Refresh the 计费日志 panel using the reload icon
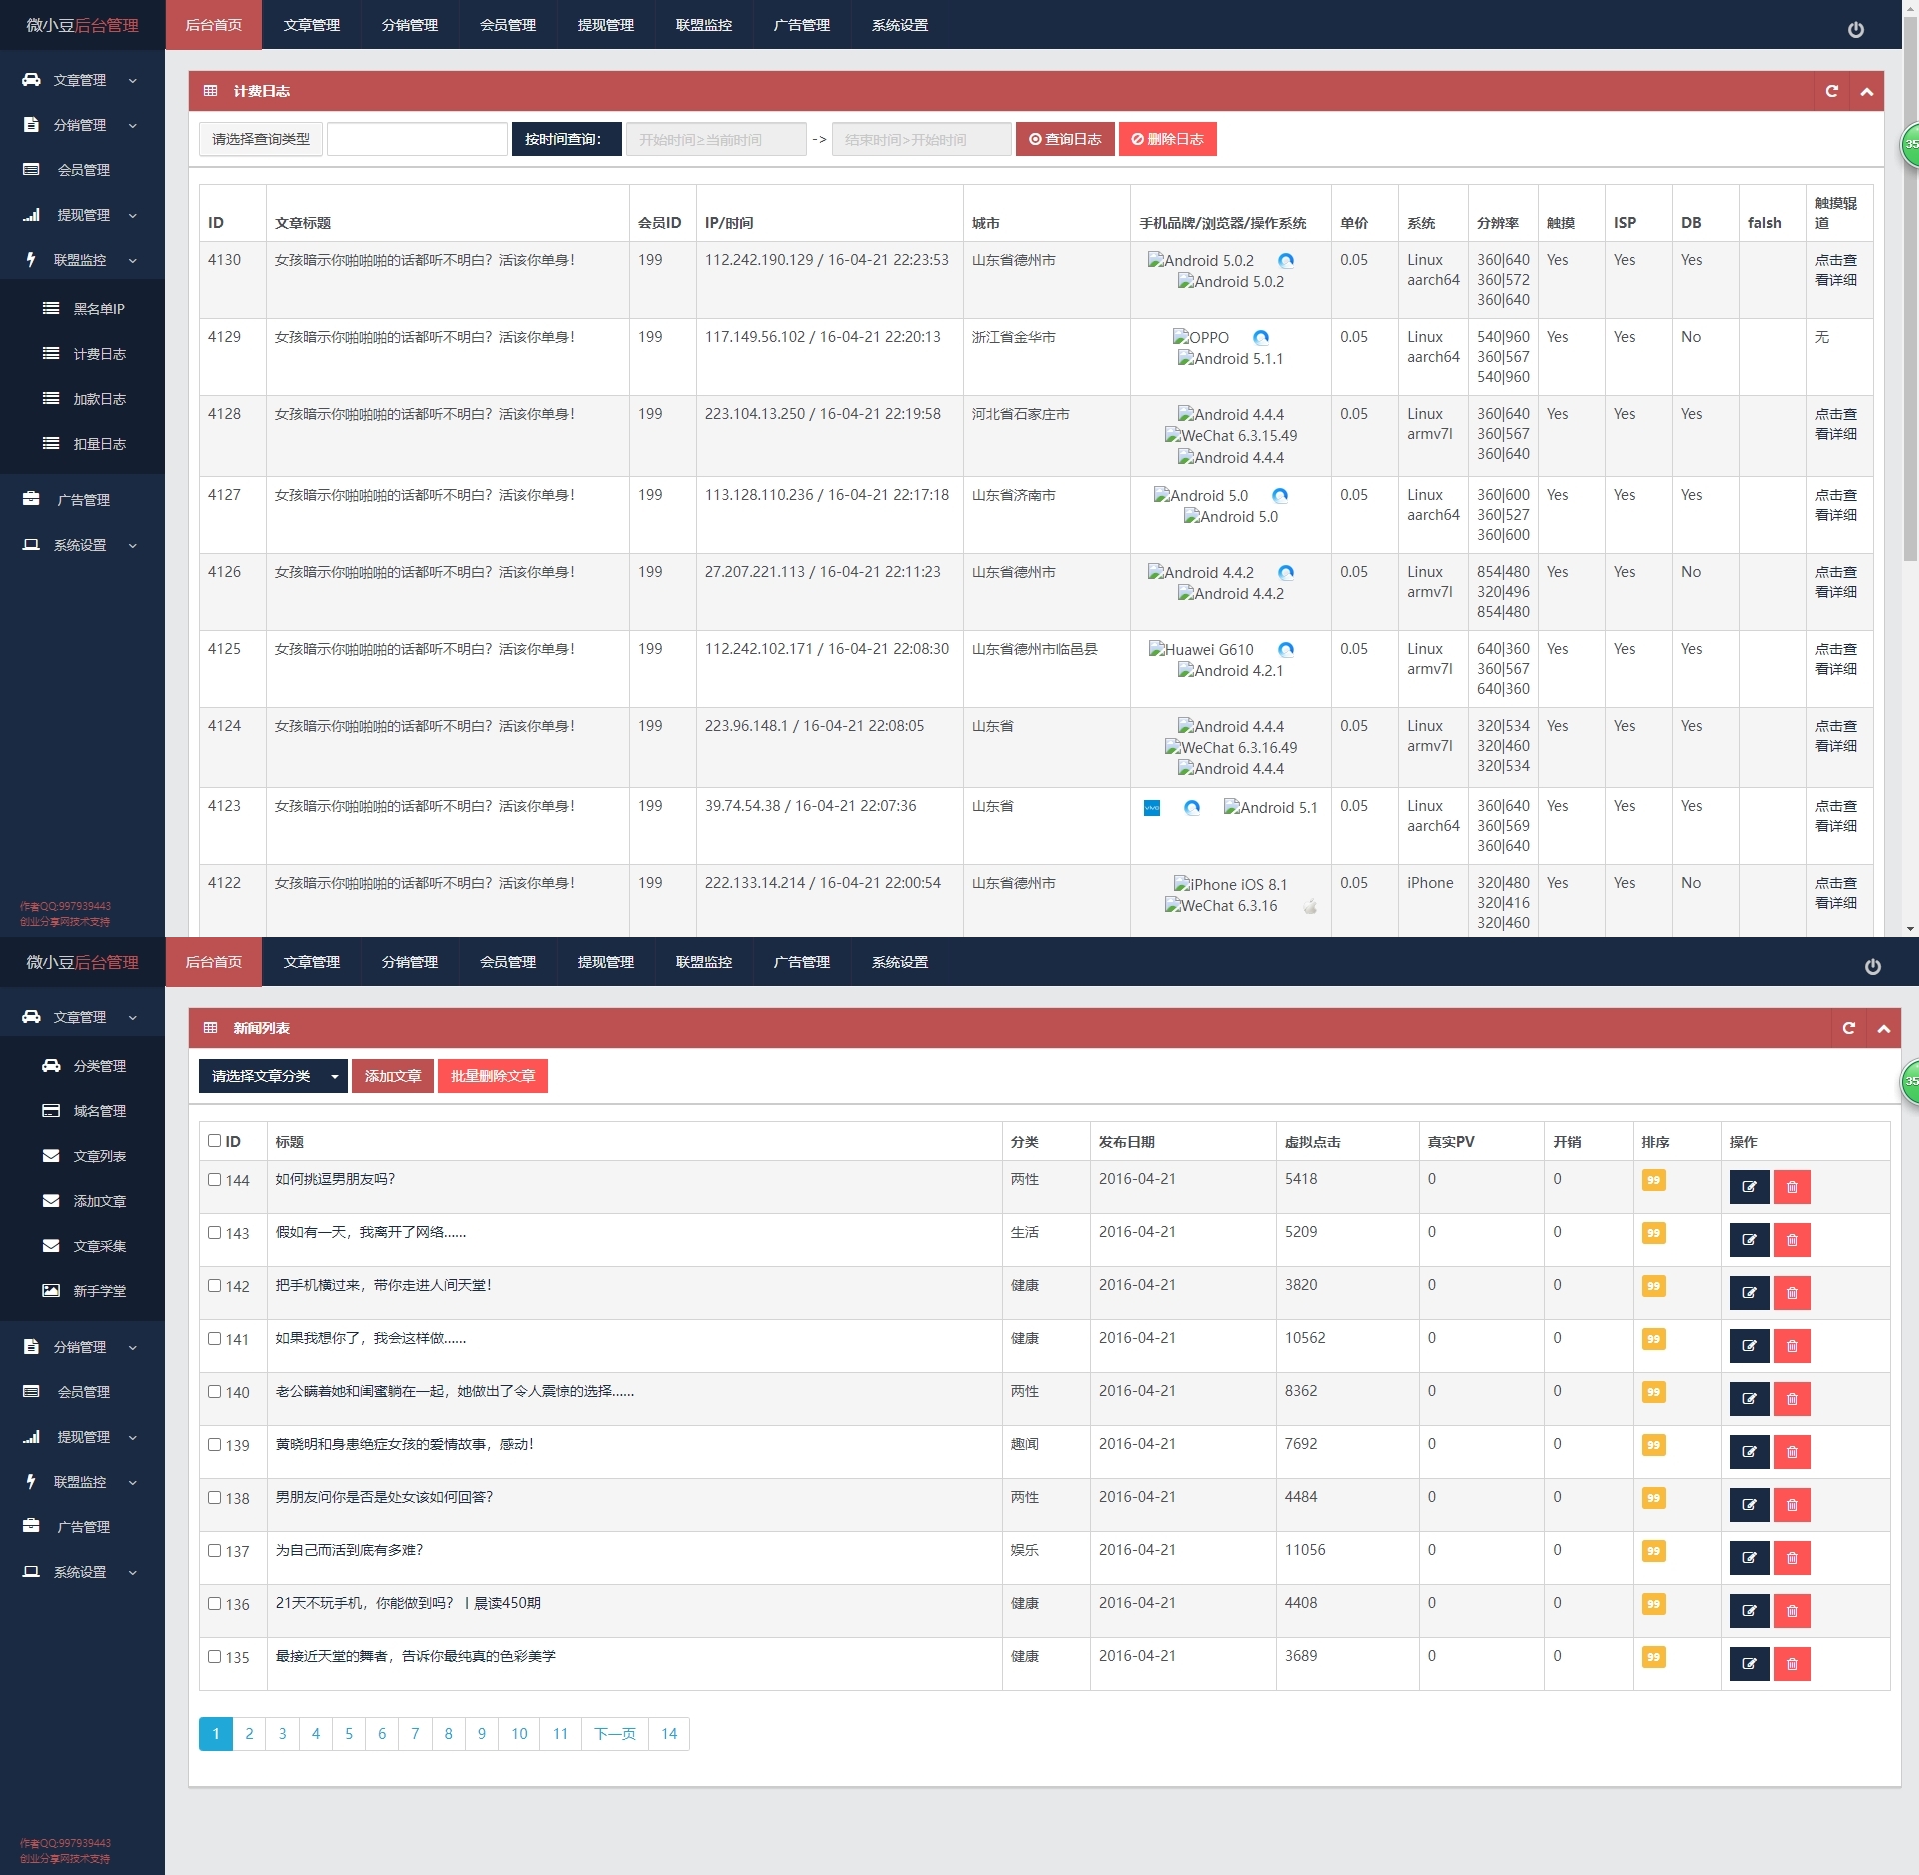Image resolution: width=1919 pixels, height=1875 pixels. [1831, 91]
